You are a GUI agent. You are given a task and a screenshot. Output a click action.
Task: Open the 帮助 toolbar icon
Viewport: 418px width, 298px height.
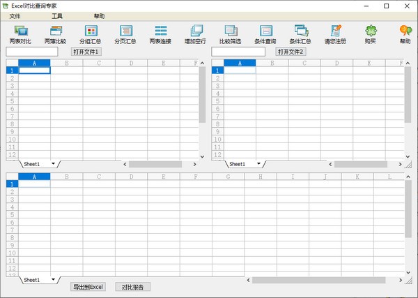pyautogui.click(x=405, y=35)
